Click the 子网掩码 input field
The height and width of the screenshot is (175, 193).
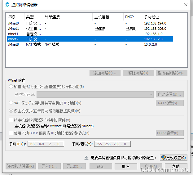point(112,144)
